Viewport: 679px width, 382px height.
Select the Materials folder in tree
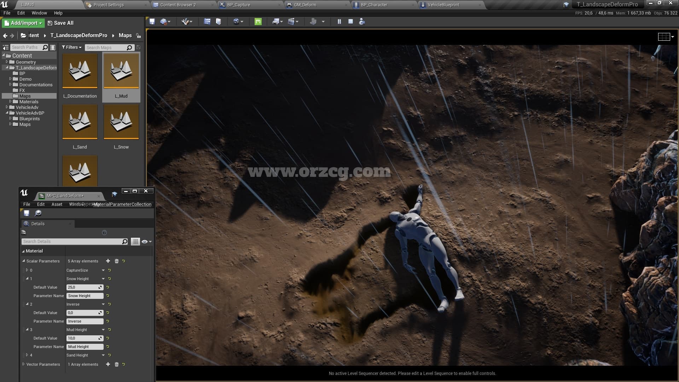[29, 102]
